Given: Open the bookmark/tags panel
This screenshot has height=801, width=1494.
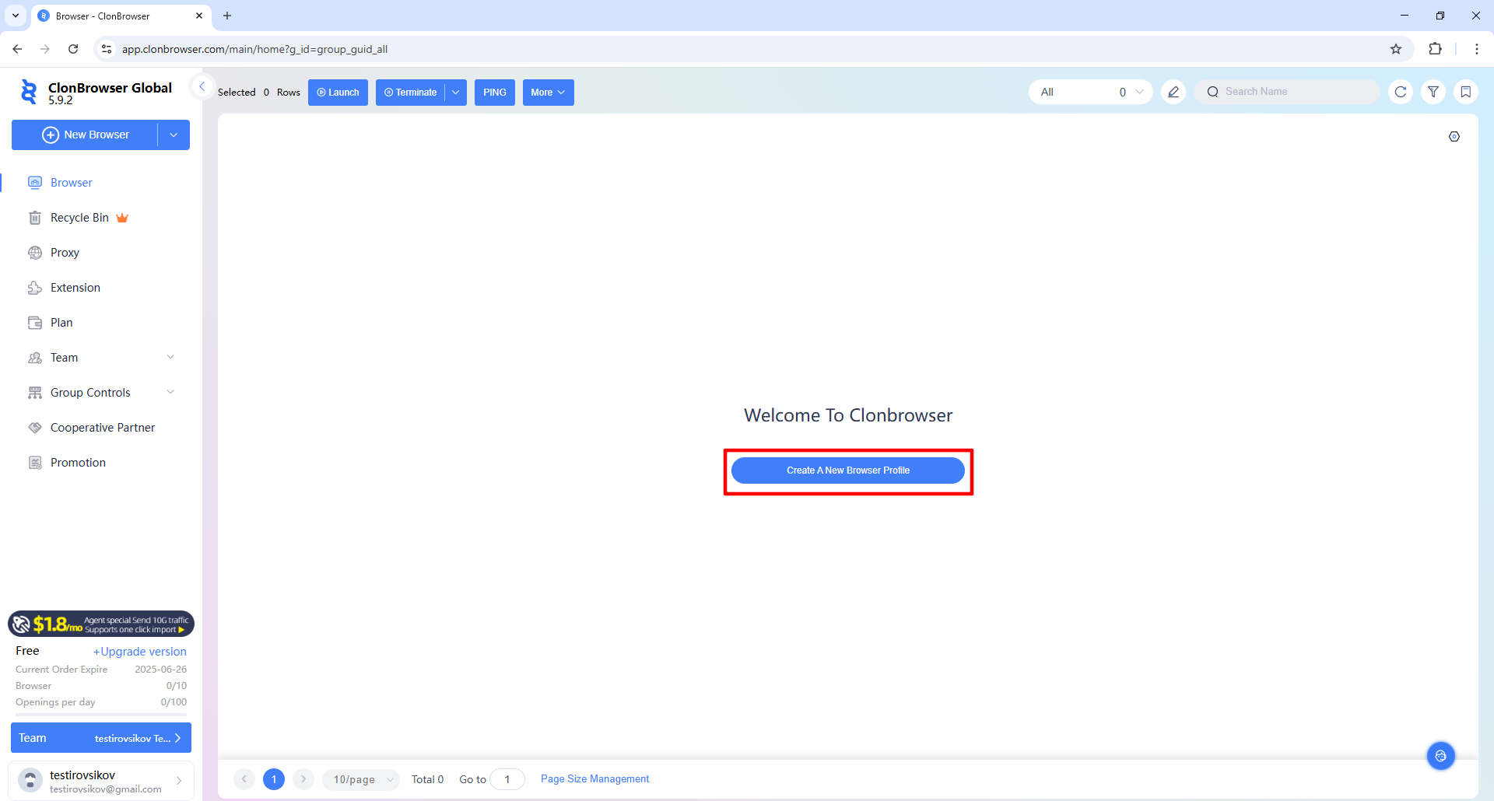Looking at the screenshot, I should click(1467, 92).
